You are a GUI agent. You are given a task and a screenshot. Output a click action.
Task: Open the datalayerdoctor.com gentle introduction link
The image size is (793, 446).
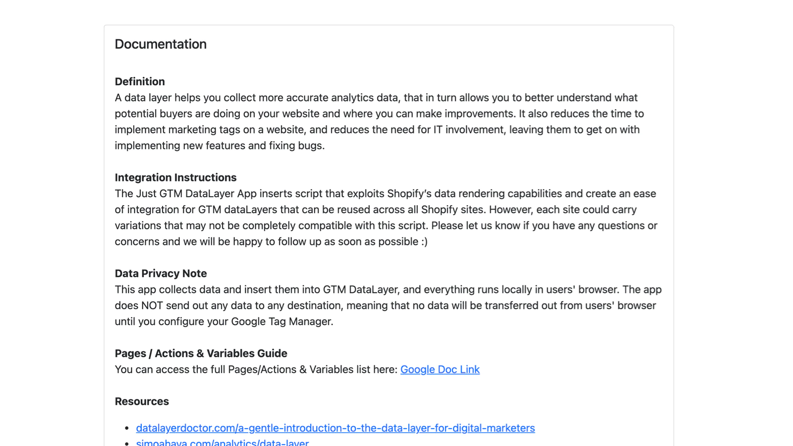pos(335,428)
